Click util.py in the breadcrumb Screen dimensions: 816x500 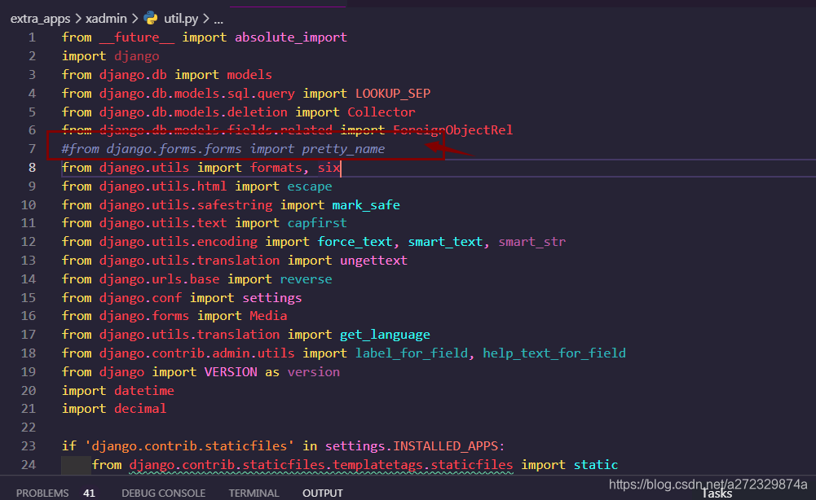click(x=180, y=18)
